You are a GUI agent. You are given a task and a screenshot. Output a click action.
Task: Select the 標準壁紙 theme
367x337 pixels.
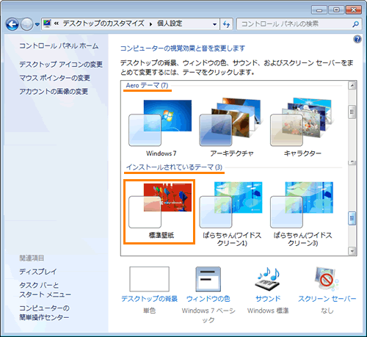coord(159,211)
